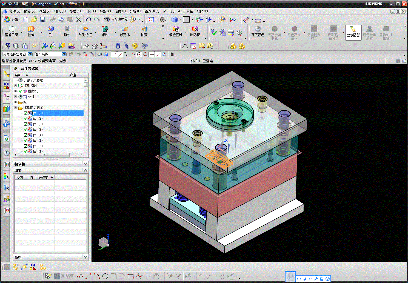
Task: Delete selection with the X icon
Action: coord(79,19)
